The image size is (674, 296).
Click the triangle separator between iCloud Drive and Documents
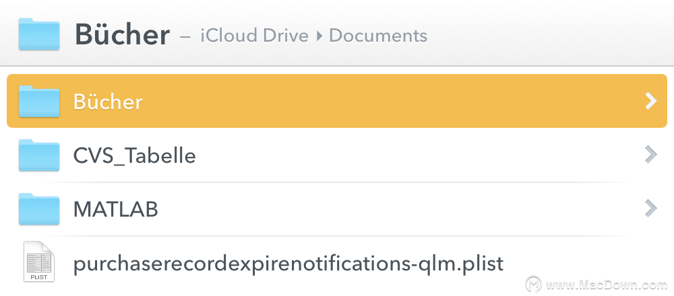[319, 36]
